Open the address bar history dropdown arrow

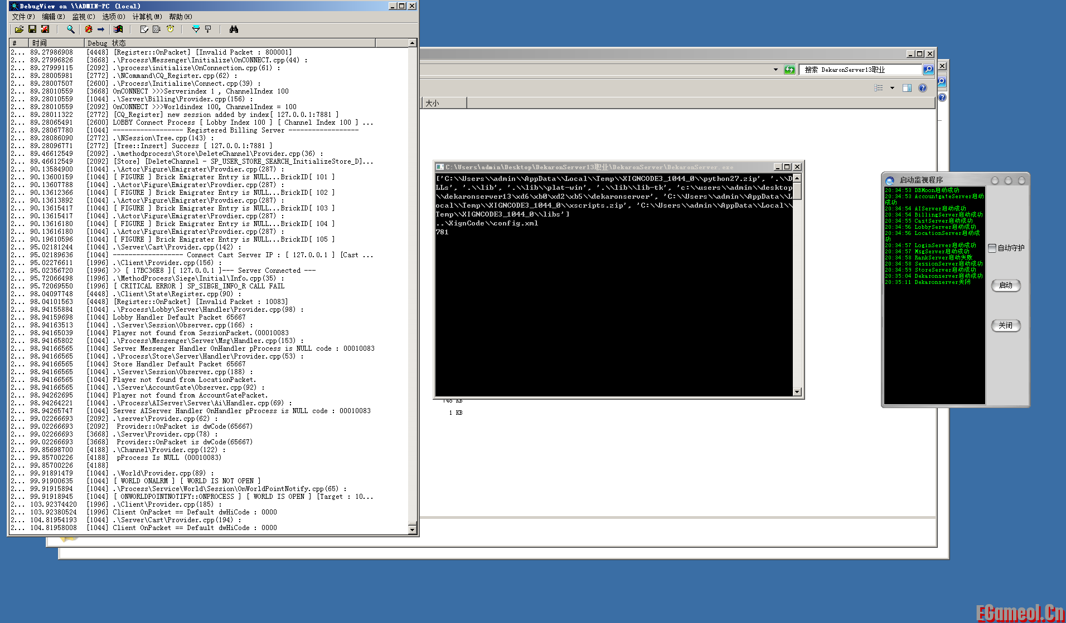click(776, 70)
